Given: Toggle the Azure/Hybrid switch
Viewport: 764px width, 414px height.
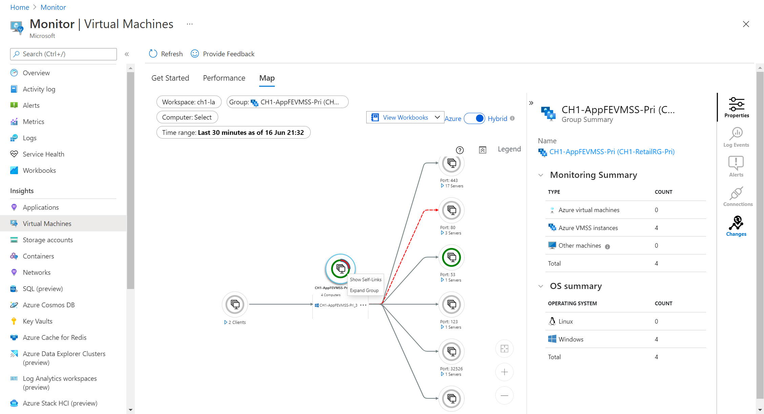Looking at the screenshot, I should tap(474, 118).
